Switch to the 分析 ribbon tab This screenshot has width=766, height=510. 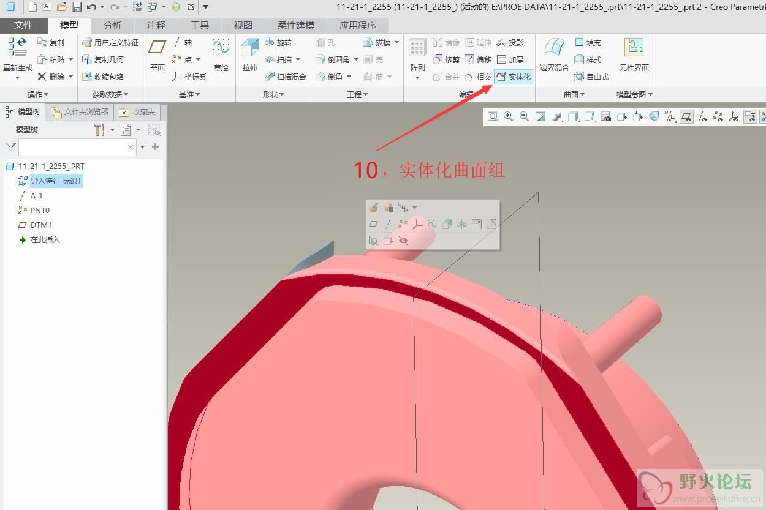click(x=112, y=25)
